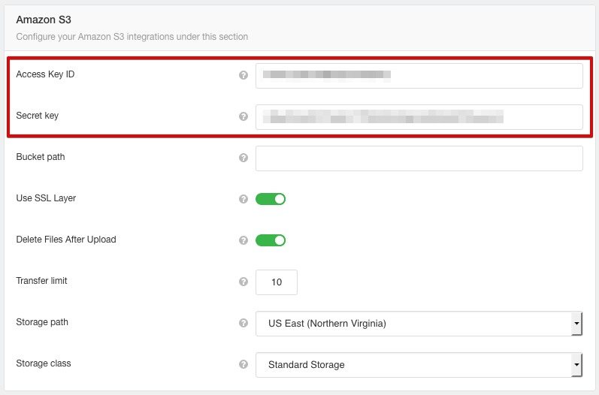This screenshot has height=395, width=599.
Task: Focus the Secret key input field
Action: click(419, 117)
